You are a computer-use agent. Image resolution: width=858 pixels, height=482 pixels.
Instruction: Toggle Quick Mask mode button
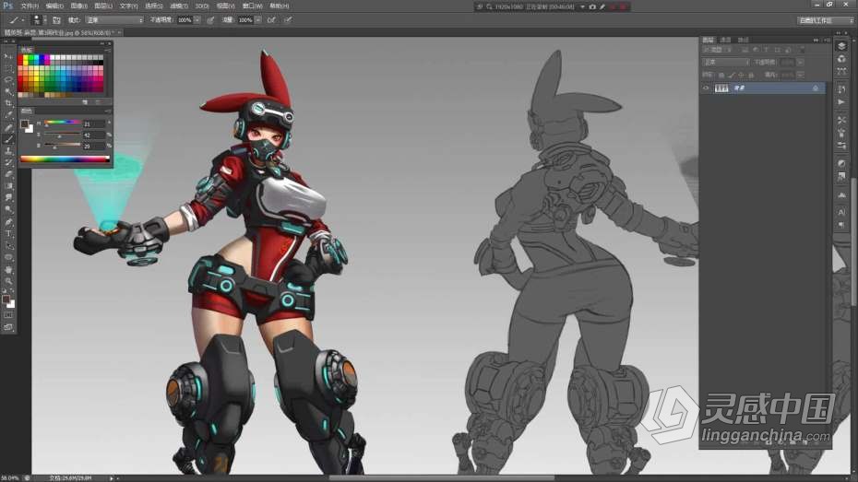click(x=8, y=315)
